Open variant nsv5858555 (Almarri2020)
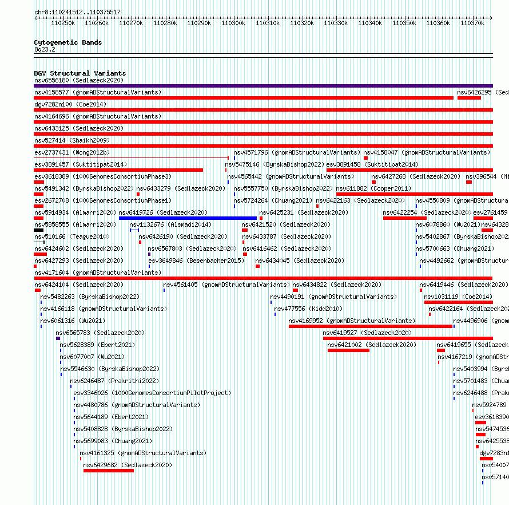 [x=75, y=224]
